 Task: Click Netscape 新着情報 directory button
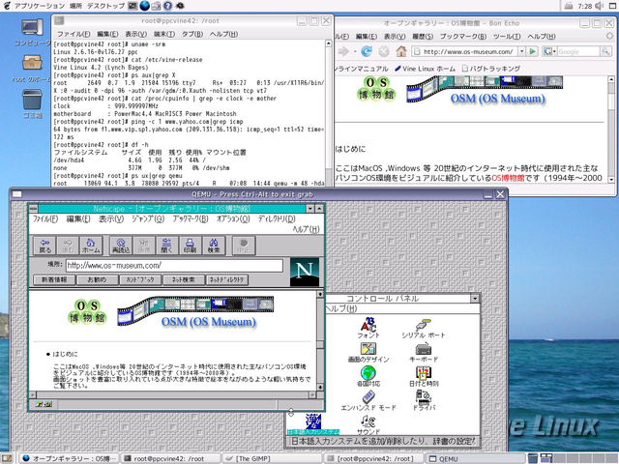click(54, 279)
